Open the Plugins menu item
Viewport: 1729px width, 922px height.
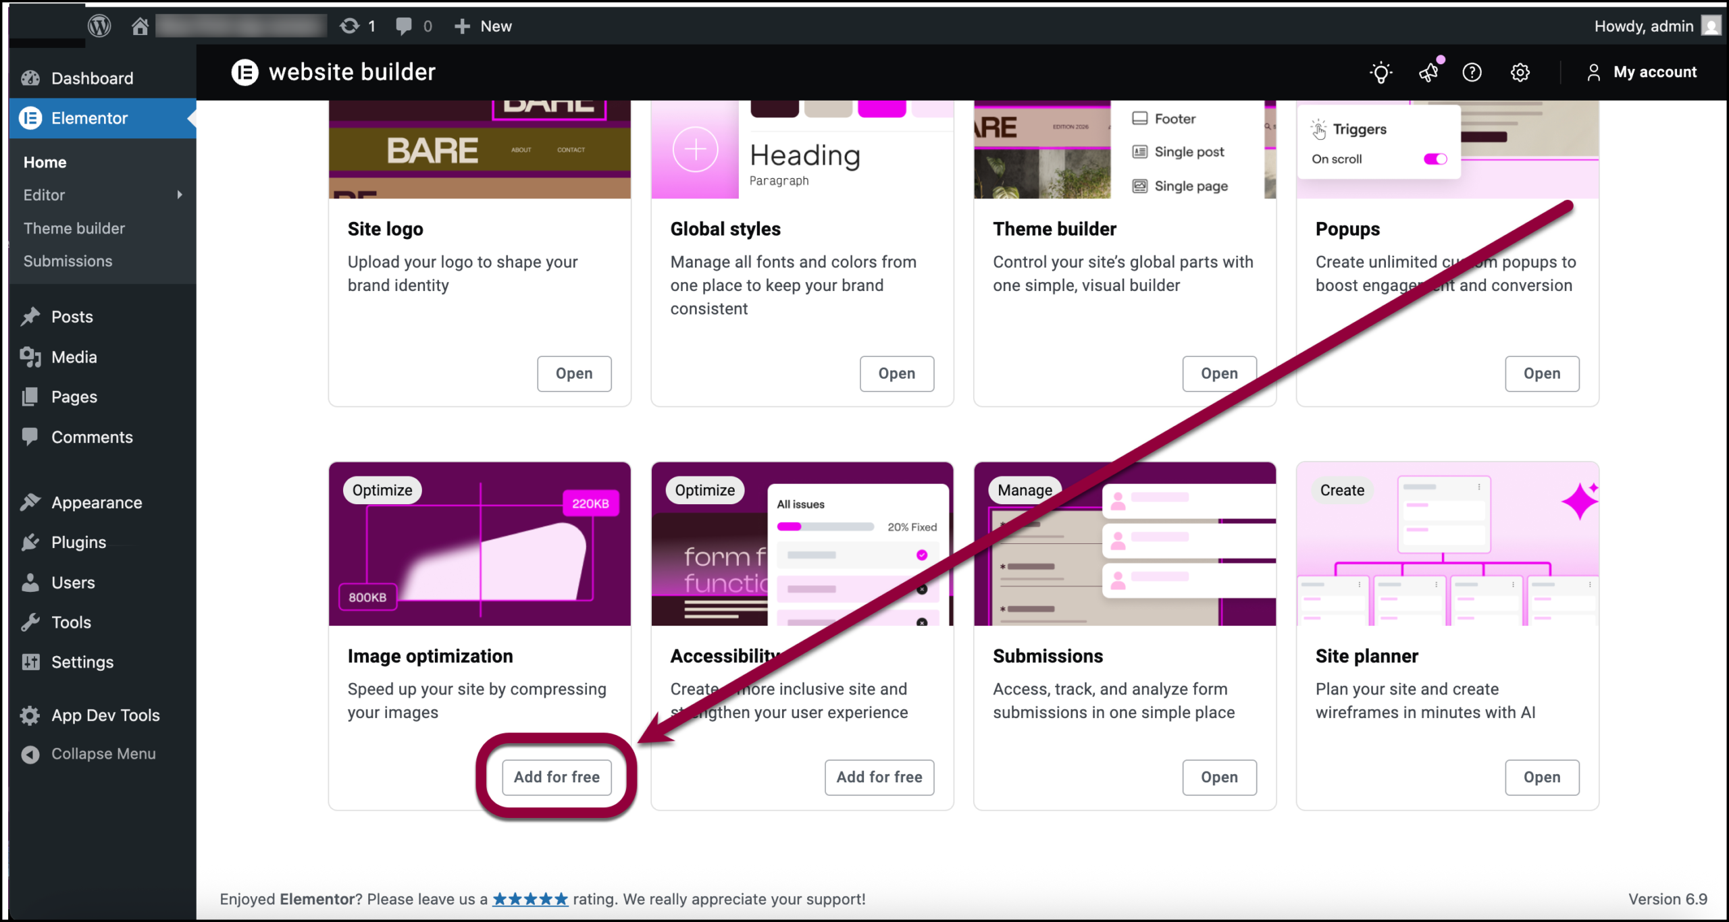pos(78,542)
